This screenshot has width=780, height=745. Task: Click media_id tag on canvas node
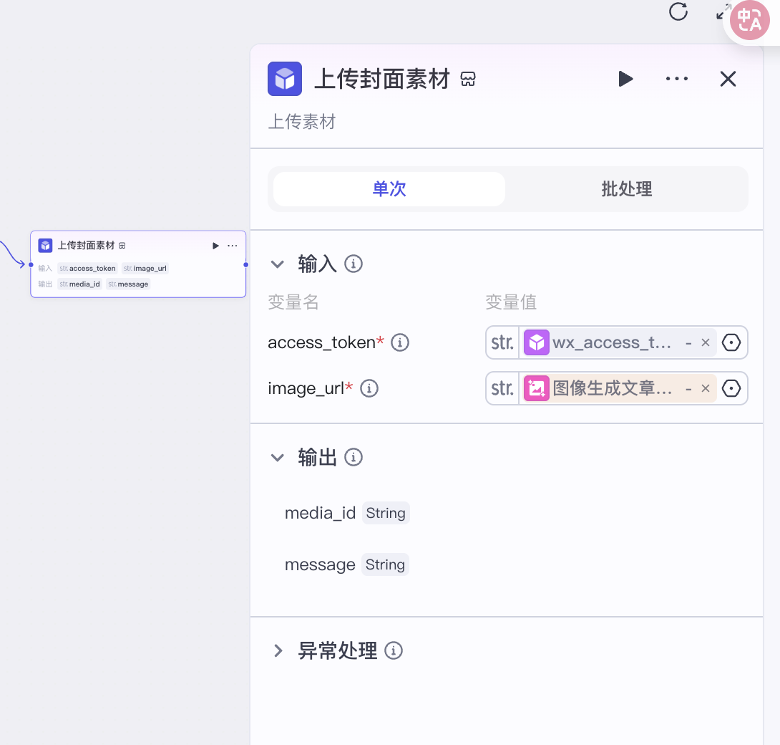coord(80,284)
